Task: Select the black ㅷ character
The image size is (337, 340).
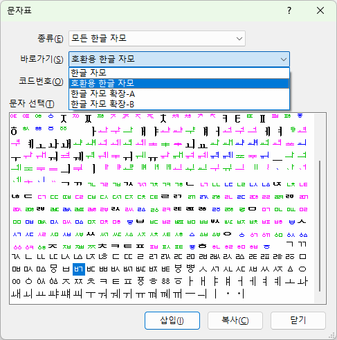Action: pyautogui.click(x=165, y=269)
